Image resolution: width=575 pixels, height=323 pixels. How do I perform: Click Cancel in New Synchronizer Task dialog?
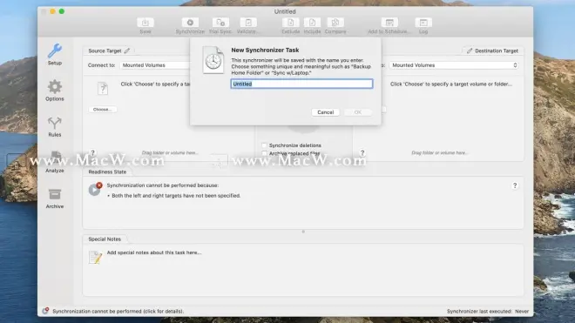click(325, 112)
